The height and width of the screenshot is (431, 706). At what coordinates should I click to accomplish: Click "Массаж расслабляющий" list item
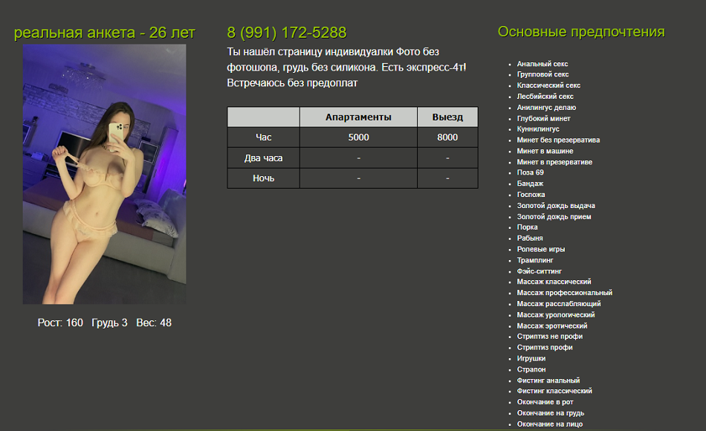coord(559,304)
